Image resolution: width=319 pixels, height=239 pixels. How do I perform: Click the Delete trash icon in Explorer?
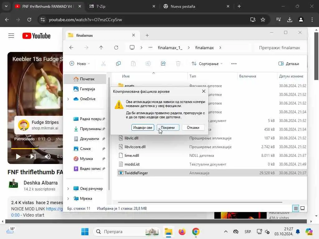pyautogui.click(x=178, y=63)
